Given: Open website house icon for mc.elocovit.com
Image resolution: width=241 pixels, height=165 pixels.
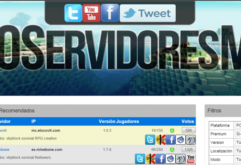Looking at the screenshot, I should [x=180, y=140].
